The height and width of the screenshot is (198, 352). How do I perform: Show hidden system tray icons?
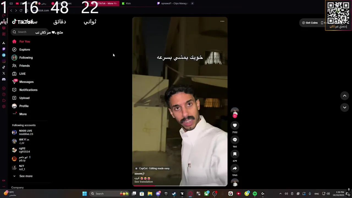[x=280, y=194]
